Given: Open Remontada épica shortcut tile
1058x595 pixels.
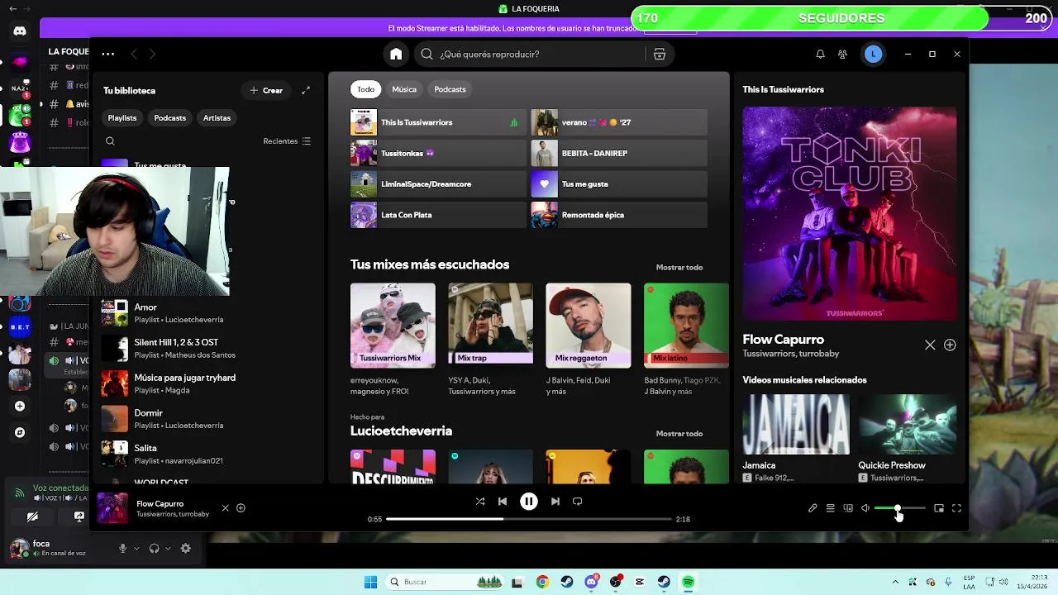Looking at the screenshot, I should click(619, 215).
